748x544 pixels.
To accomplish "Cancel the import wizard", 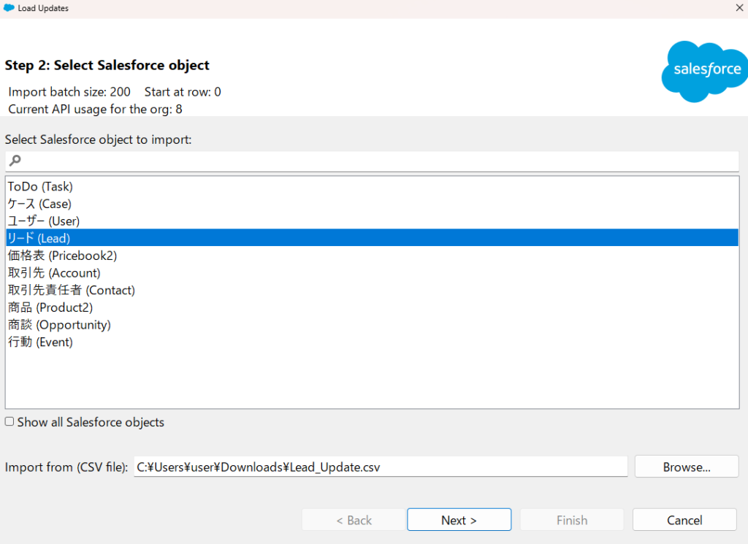I will [684, 520].
